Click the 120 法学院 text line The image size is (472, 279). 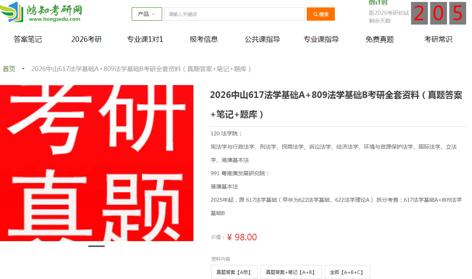226,133
